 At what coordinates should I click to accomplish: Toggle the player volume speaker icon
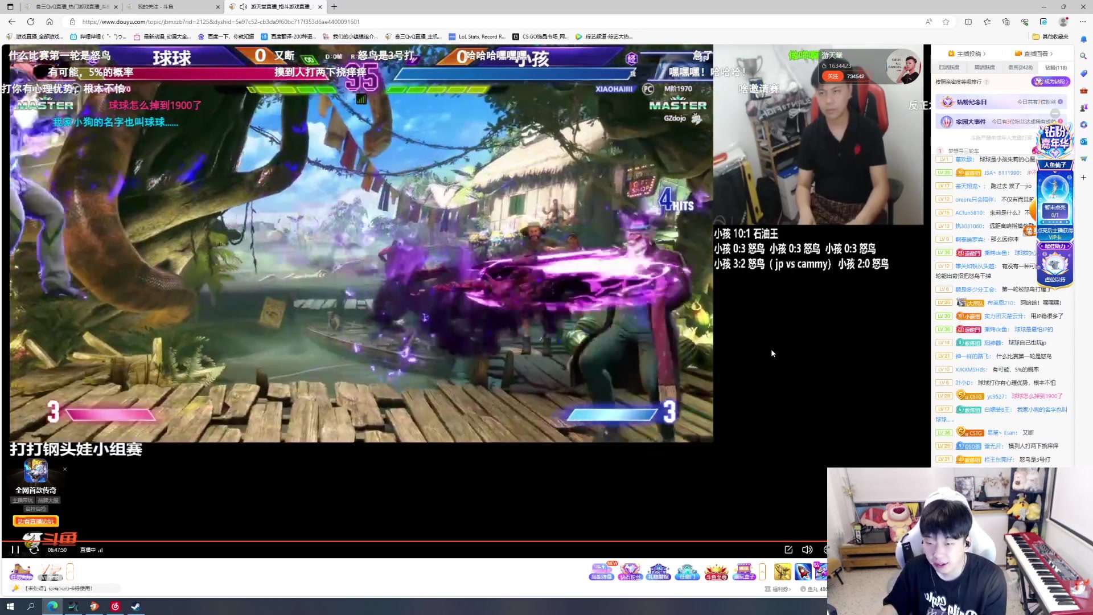(807, 550)
